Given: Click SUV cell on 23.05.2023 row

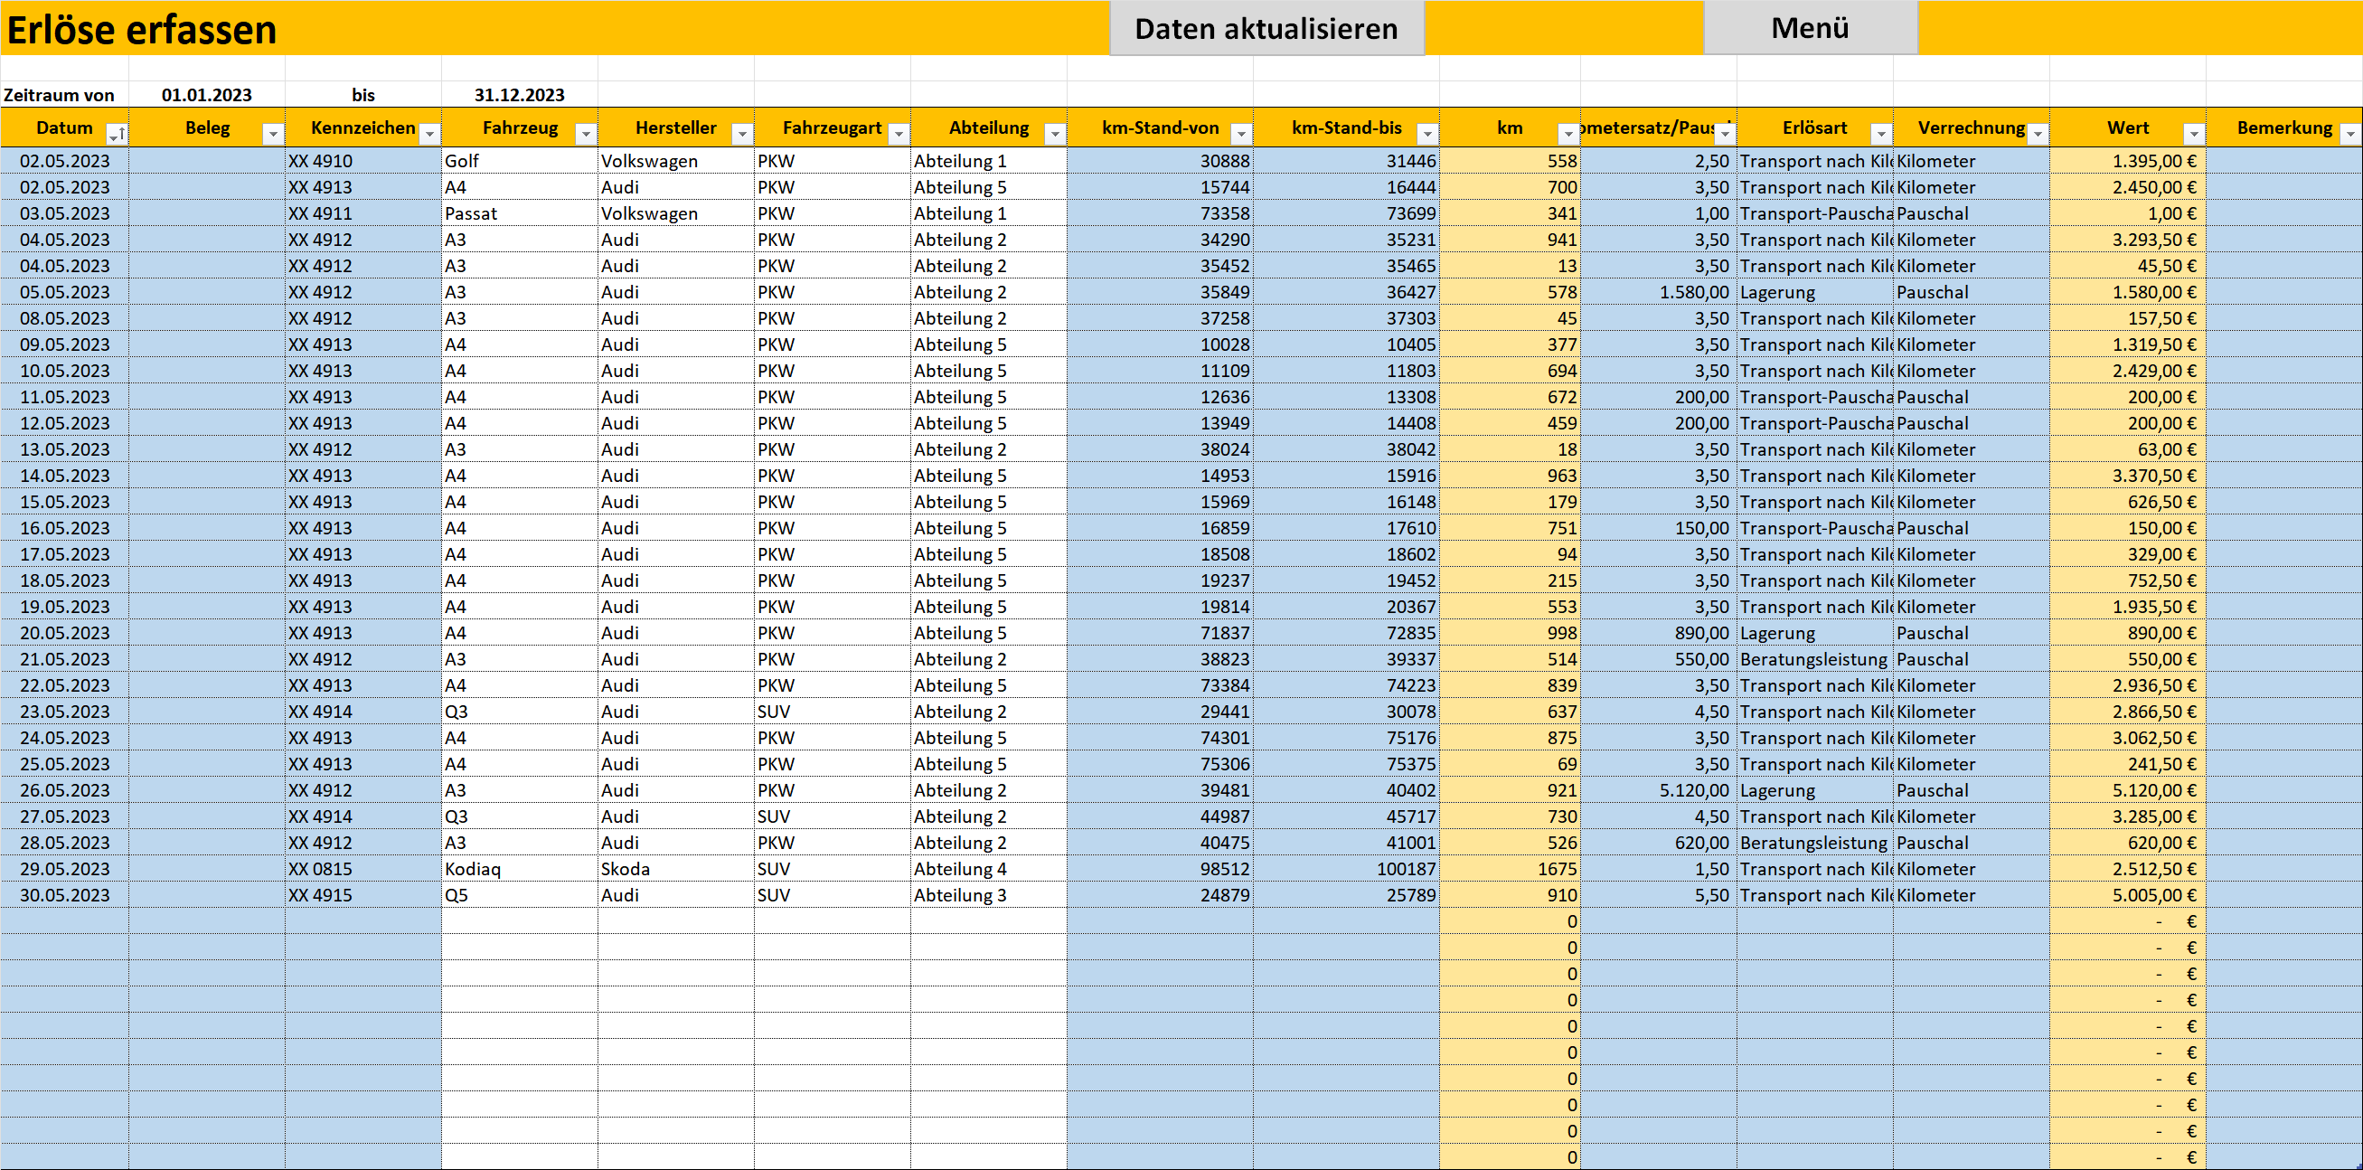Looking at the screenshot, I should tap(832, 712).
